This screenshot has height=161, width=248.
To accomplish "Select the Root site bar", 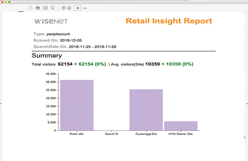I will coord(77,105).
